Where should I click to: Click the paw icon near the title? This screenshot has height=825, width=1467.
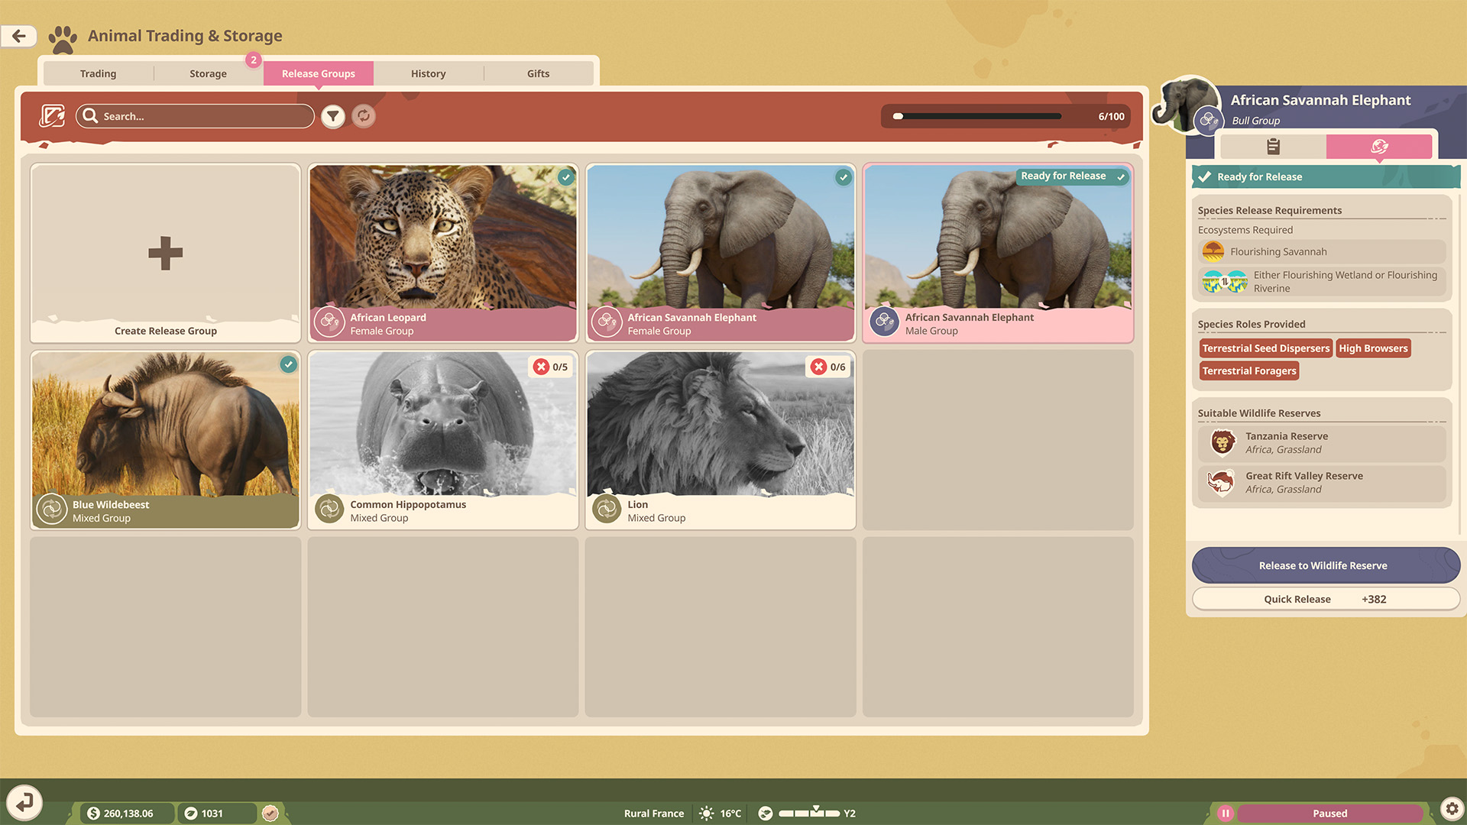pyautogui.click(x=63, y=39)
